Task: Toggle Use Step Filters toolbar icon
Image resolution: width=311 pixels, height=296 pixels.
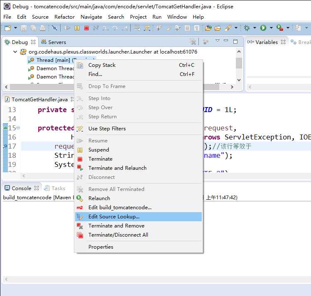Action: tap(147, 28)
